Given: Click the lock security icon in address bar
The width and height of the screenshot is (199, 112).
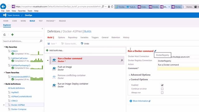Looking at the screenshot, I should tap(109, 7).
